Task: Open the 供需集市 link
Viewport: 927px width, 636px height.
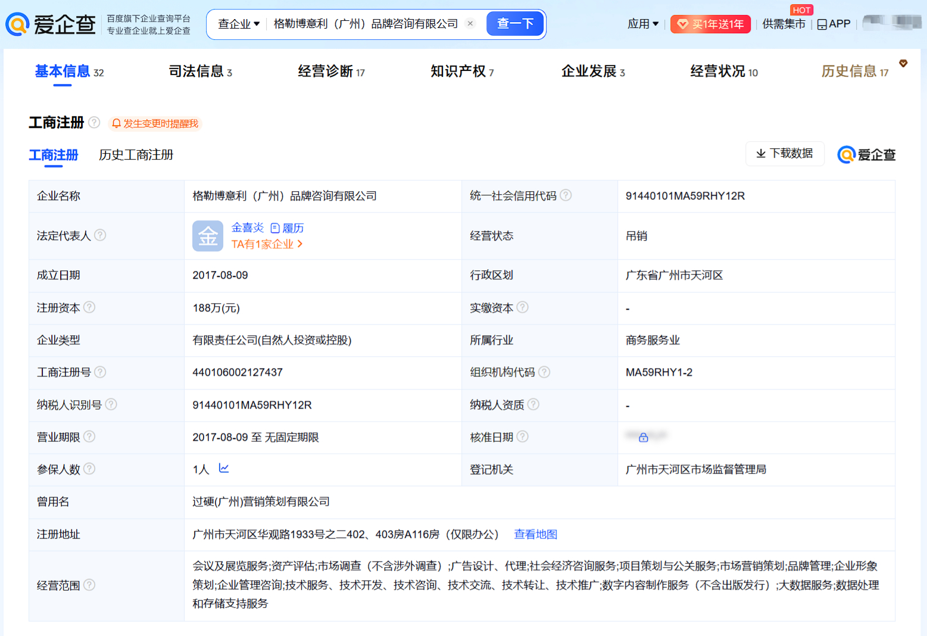Action: tap(784, 24)
